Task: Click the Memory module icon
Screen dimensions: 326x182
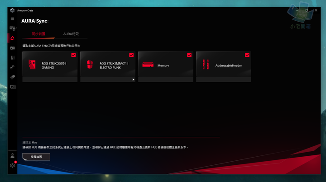Action: 148,65
